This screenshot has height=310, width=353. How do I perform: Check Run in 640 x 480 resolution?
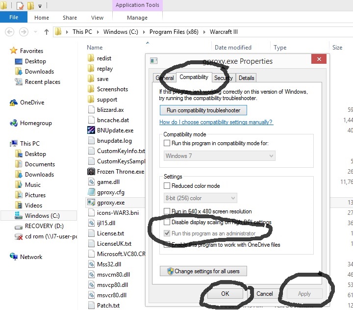(167, 211)
